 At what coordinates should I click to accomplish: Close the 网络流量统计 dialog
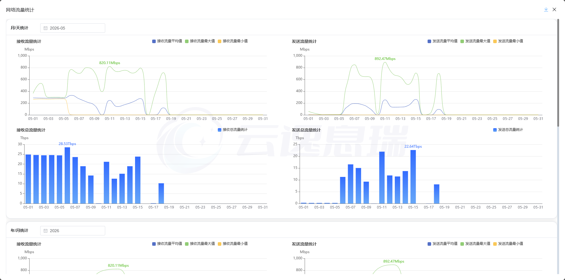554,9
